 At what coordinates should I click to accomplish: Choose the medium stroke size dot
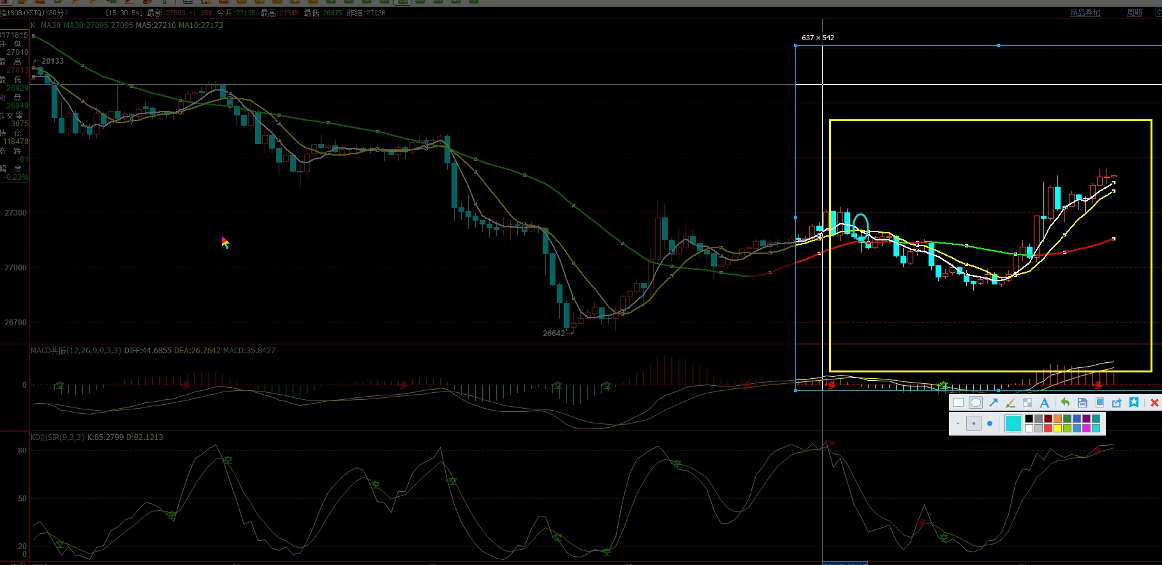click(974, 423)
